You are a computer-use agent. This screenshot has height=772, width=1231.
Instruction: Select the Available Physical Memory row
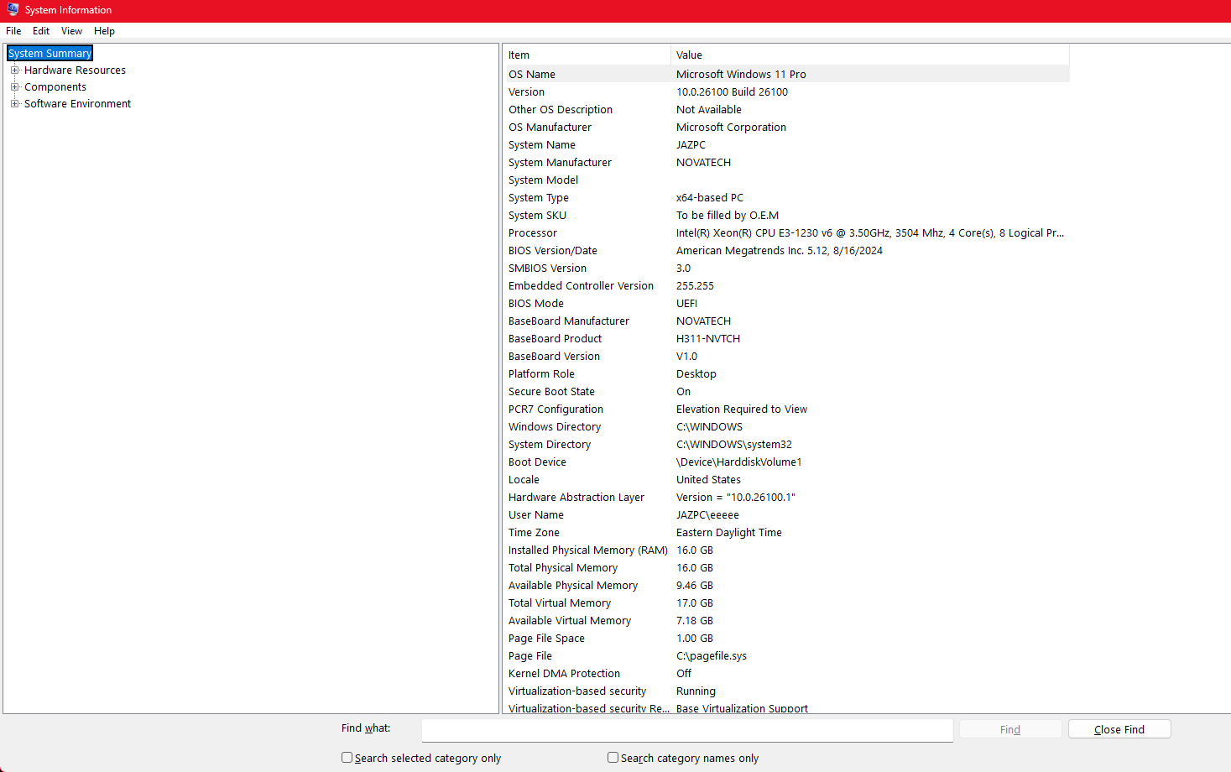[x=788, y=585]
